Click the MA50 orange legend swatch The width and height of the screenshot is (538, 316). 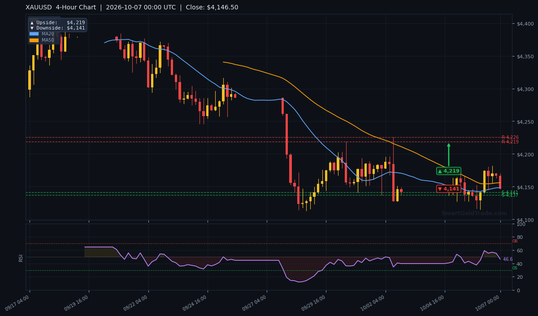pos(34,40)
